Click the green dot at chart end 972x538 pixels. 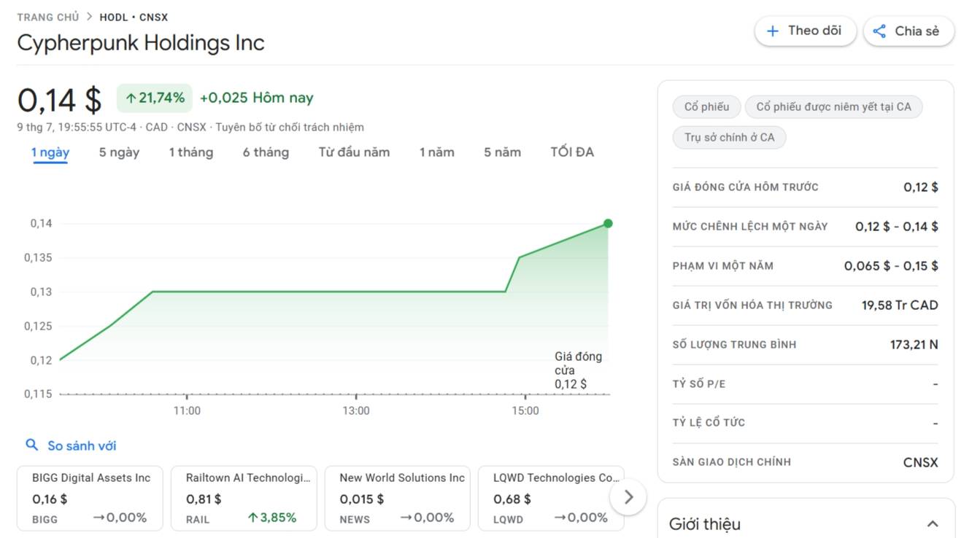pyautogui.click(x=608, y=224)
